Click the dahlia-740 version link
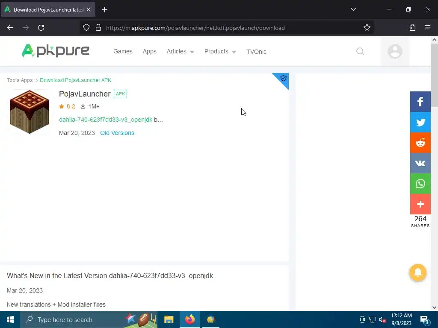The width and height of the screenshot is (438, 328). tap(106, 120)
